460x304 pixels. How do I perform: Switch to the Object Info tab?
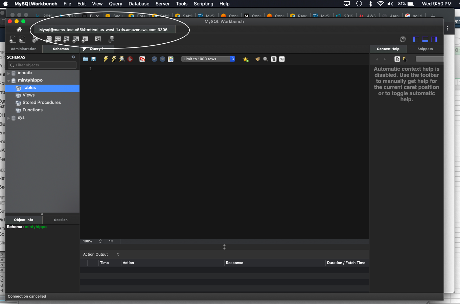24,220
